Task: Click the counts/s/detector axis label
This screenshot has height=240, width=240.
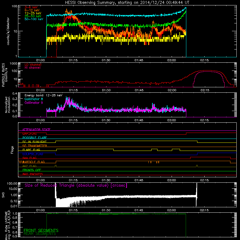Action: 8,31
